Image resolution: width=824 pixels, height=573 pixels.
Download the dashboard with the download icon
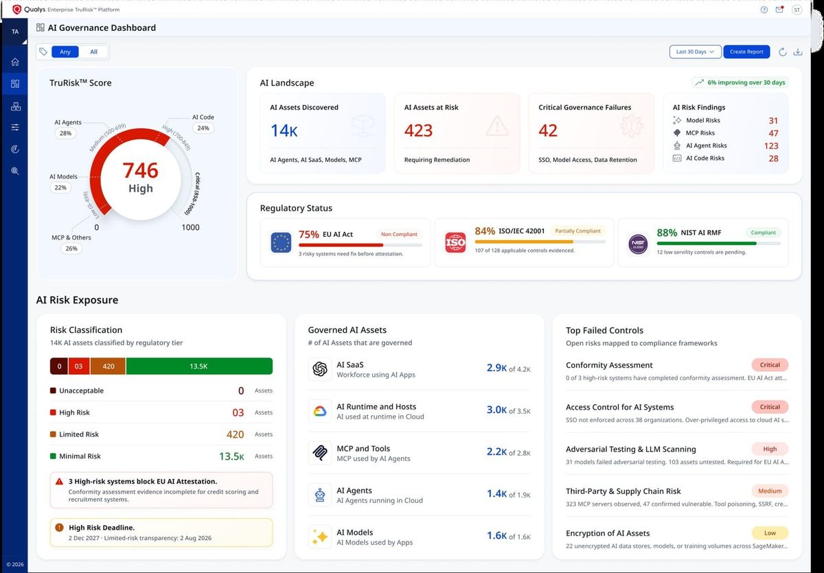tap(798, 52)
